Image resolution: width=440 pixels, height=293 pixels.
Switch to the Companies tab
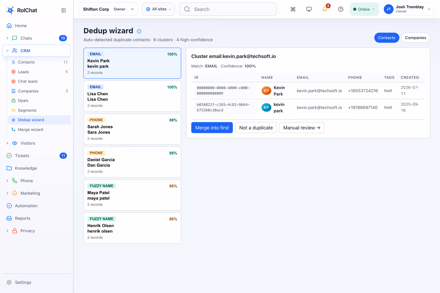(416, 38)
